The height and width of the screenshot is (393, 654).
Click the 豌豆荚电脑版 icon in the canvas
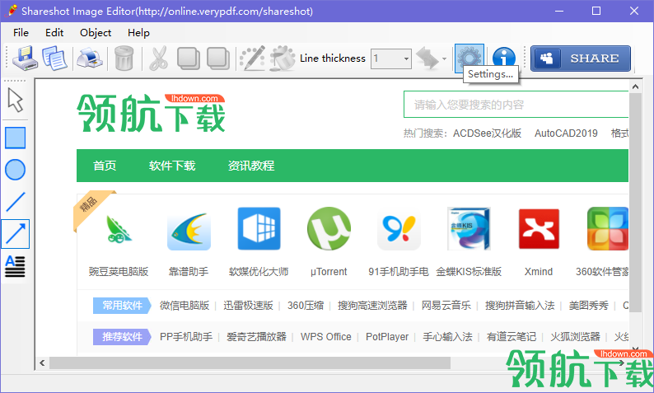[119, 228]
